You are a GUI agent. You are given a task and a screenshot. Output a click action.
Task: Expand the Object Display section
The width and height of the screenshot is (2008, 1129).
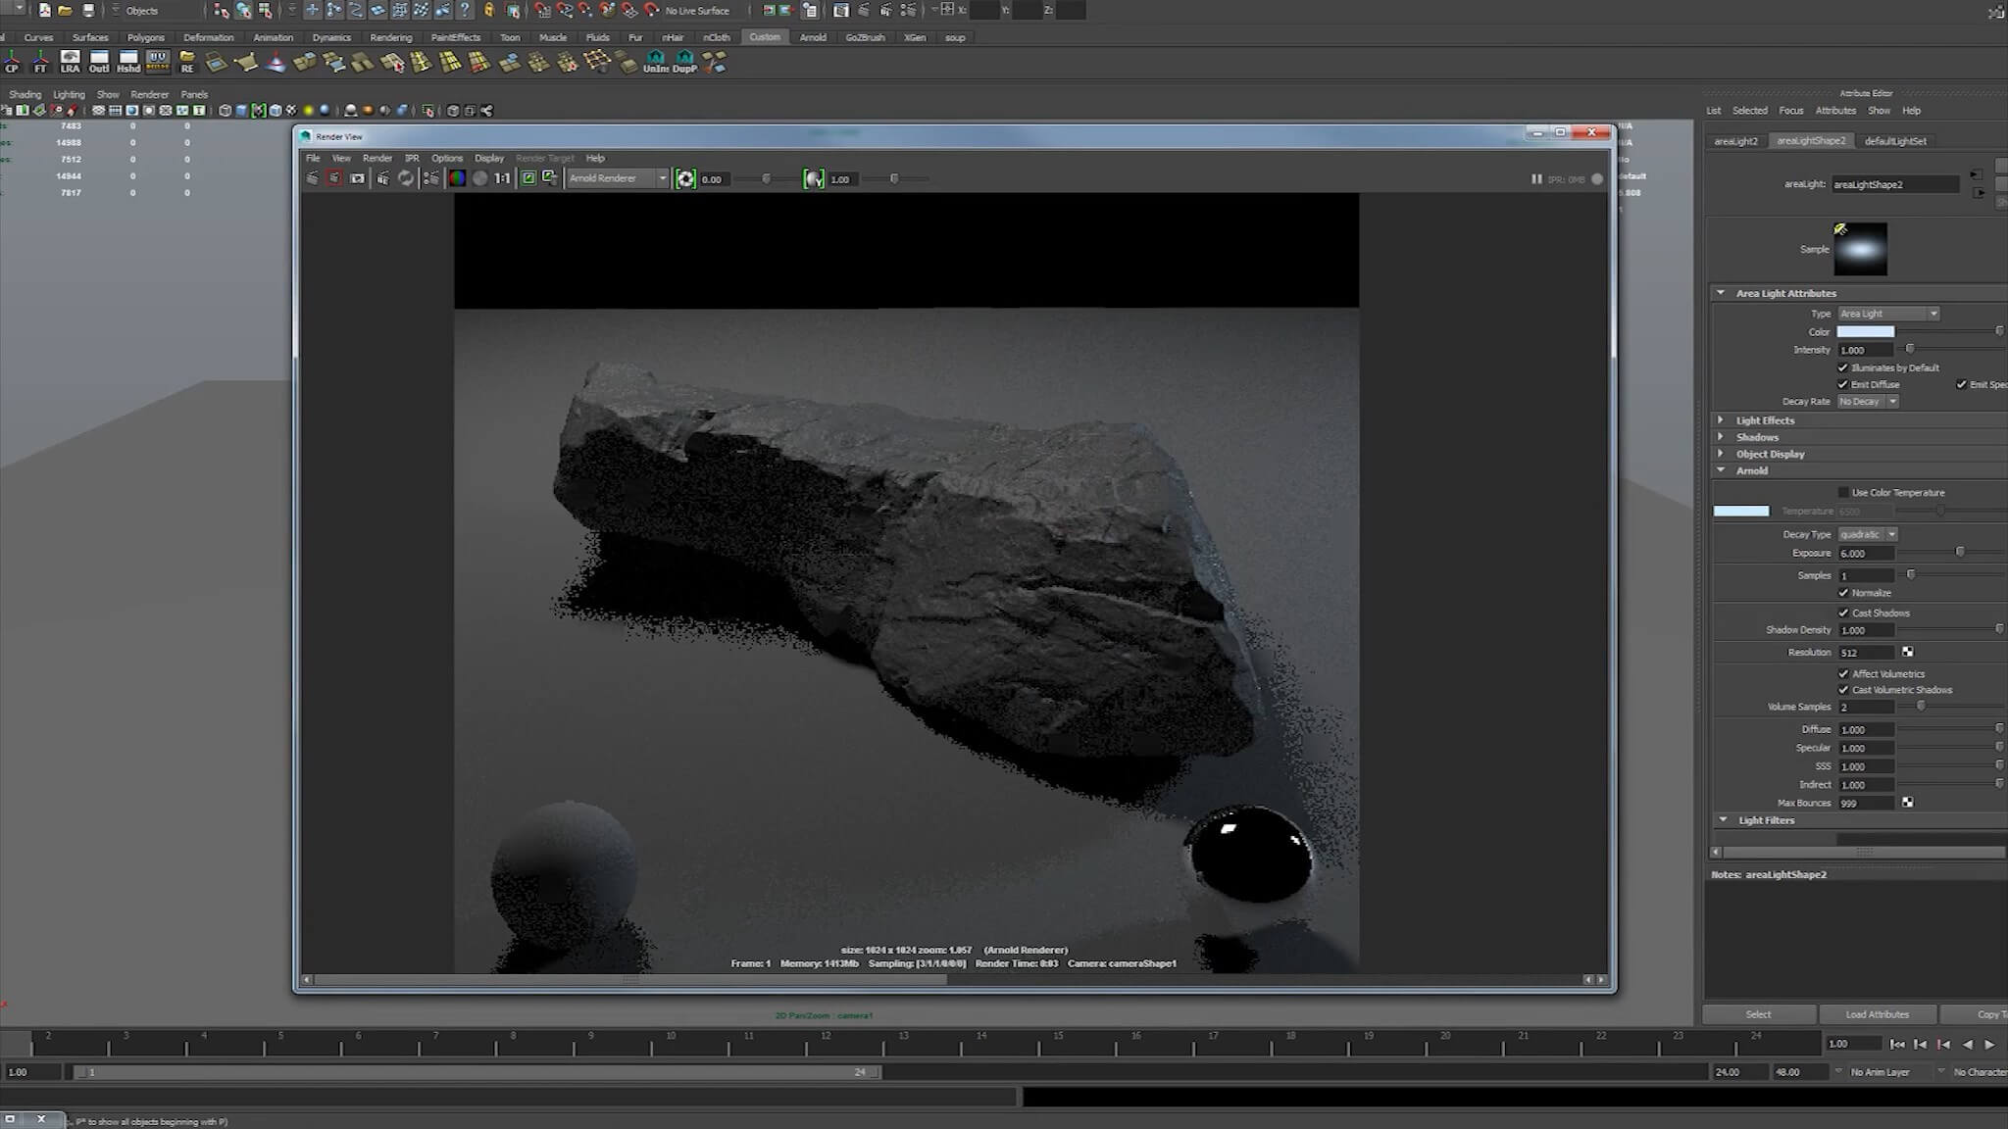tap(1721, 453)
